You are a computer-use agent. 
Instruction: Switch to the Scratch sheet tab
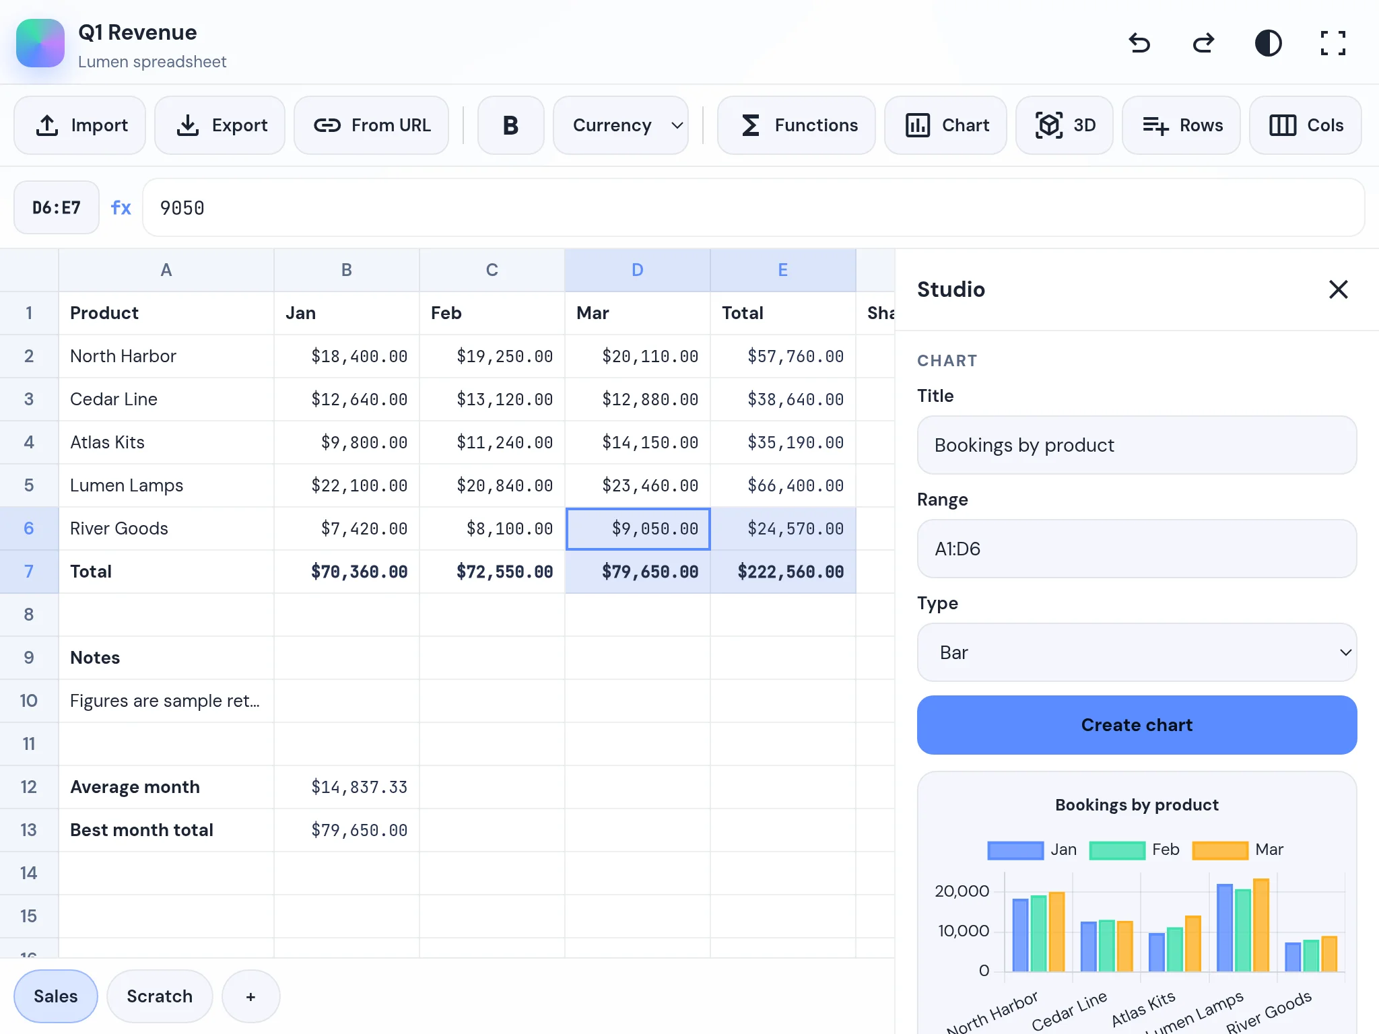click(x=160, y=996)
